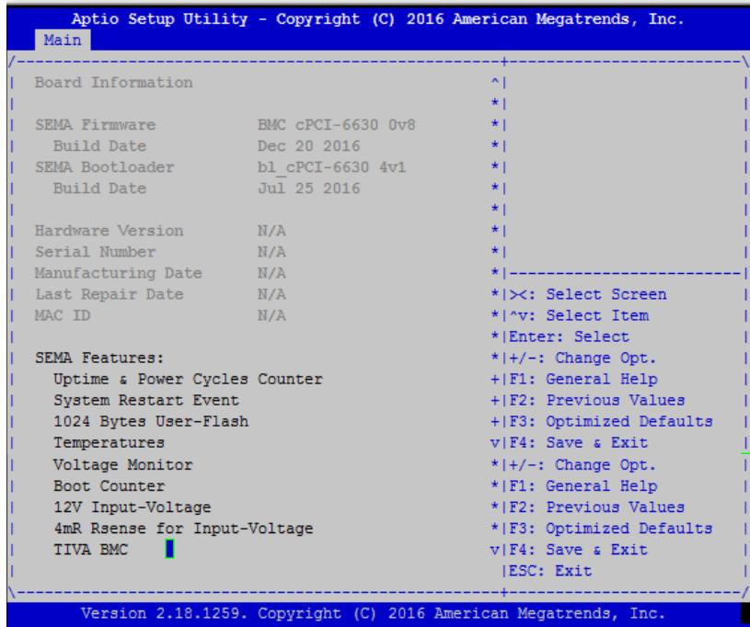Select the Temperatures feature line
The image size is (750, 627).
[x=110, y=443]
